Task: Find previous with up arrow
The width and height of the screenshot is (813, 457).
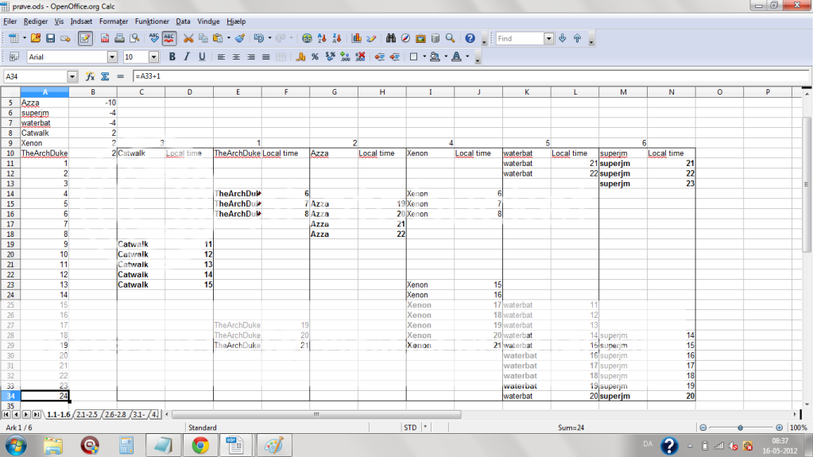Action: tap(577, 38)
